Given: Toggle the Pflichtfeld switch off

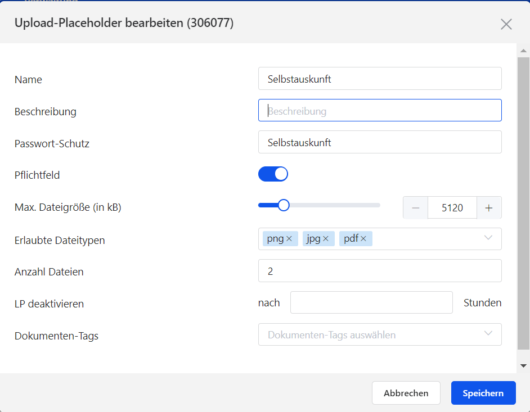Looking at the screenshot, I should click(273, 174).
